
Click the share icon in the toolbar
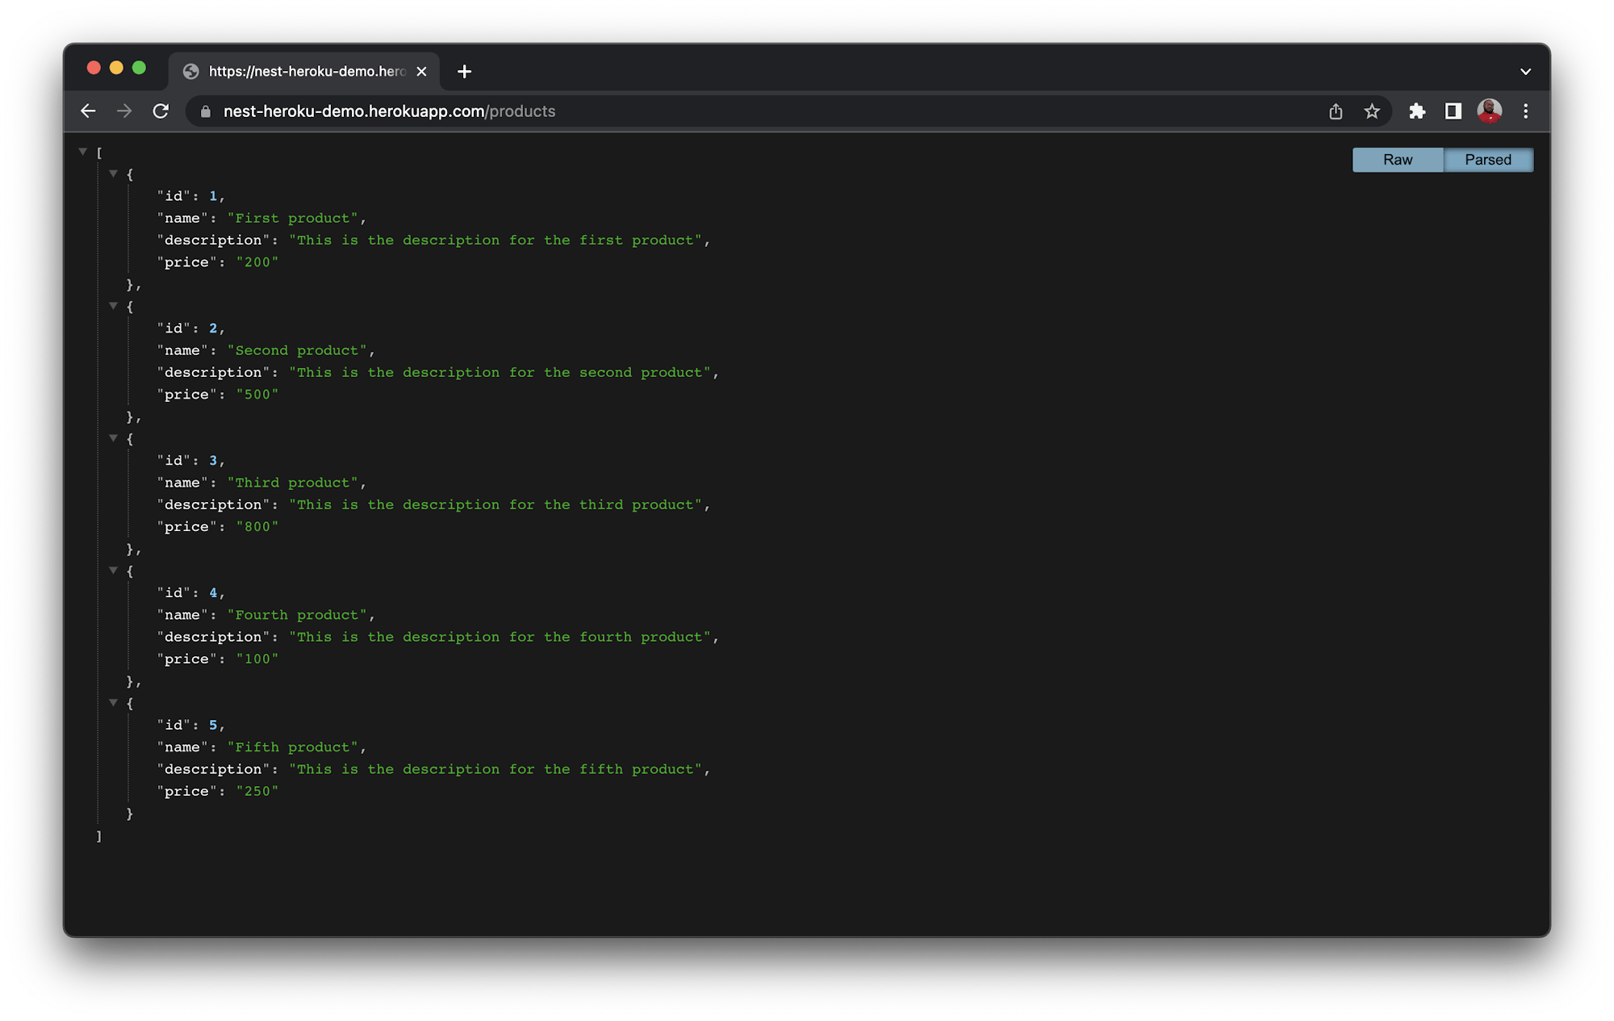coord(1336,111)
